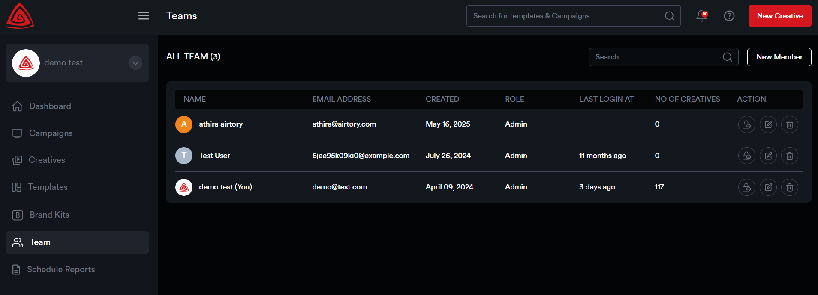Image resolution: width=818 pixels, height=295 pixels.
Task: Go to Dashboard in the sidebar
Action: (x=50, y=106)
